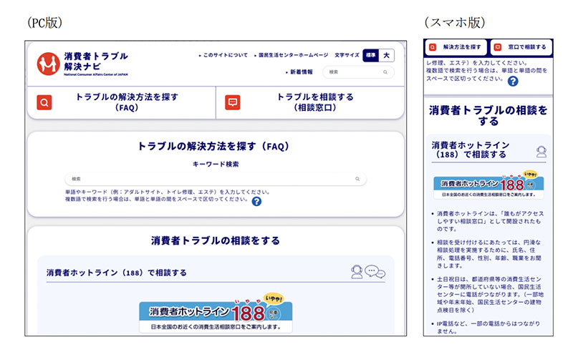The image size is (573, 357).
Task: Click the magnifier icon in the header search box
Action: click(385, 72)
